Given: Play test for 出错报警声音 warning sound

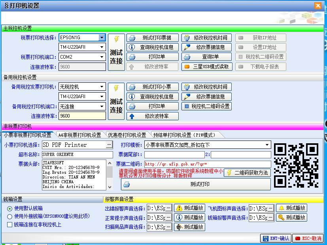Looking at the screenshot, I should point(189,208).
